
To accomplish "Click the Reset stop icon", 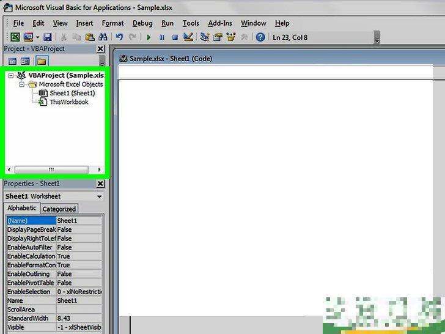I will click(x=175, y=37).
